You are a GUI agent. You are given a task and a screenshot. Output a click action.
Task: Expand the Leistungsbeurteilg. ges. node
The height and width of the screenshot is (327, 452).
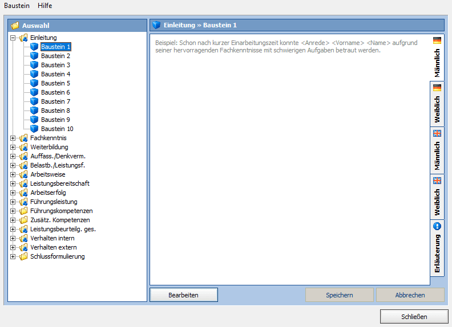coord(13,229)
